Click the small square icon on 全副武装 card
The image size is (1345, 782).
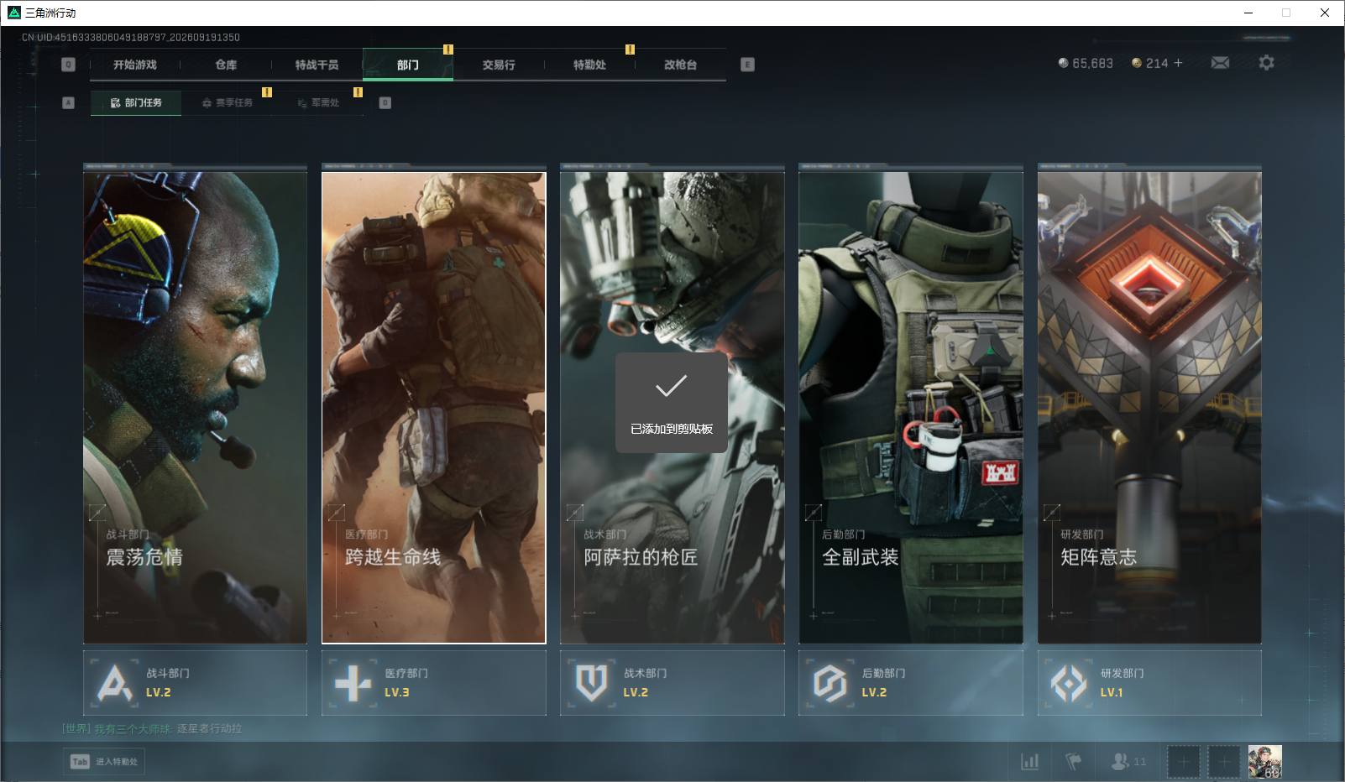pos(813,512)
